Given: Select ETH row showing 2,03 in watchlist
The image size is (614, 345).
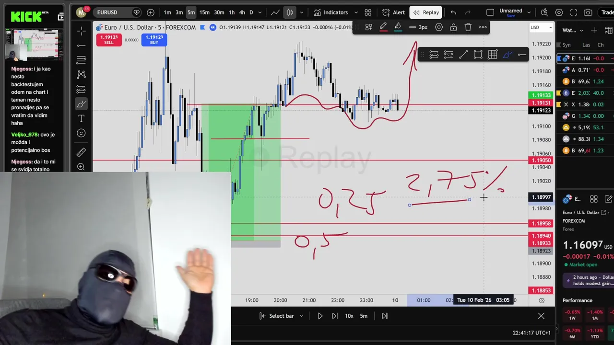Looking at the screenshot, I should tap(585, 93).
